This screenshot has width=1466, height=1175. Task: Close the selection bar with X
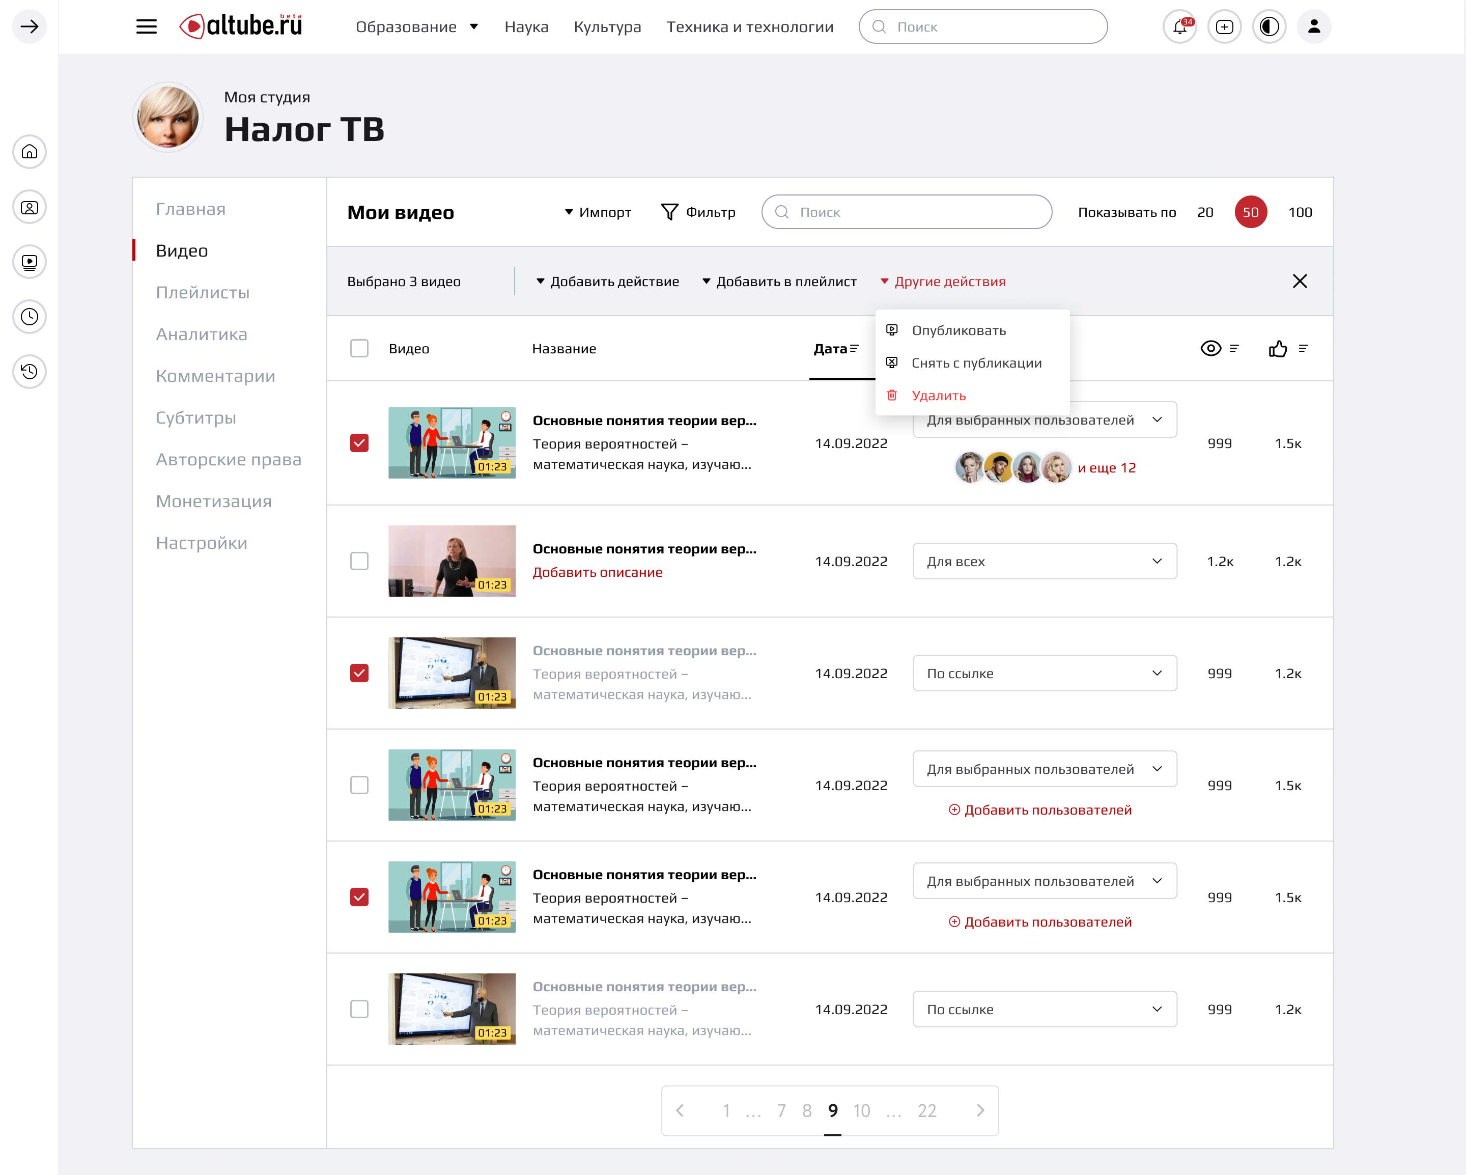click(1300, 282)
